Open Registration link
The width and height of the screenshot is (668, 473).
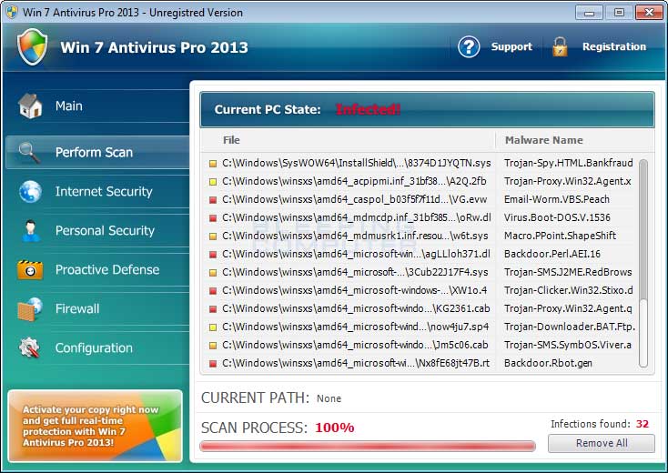coord(614,46)
